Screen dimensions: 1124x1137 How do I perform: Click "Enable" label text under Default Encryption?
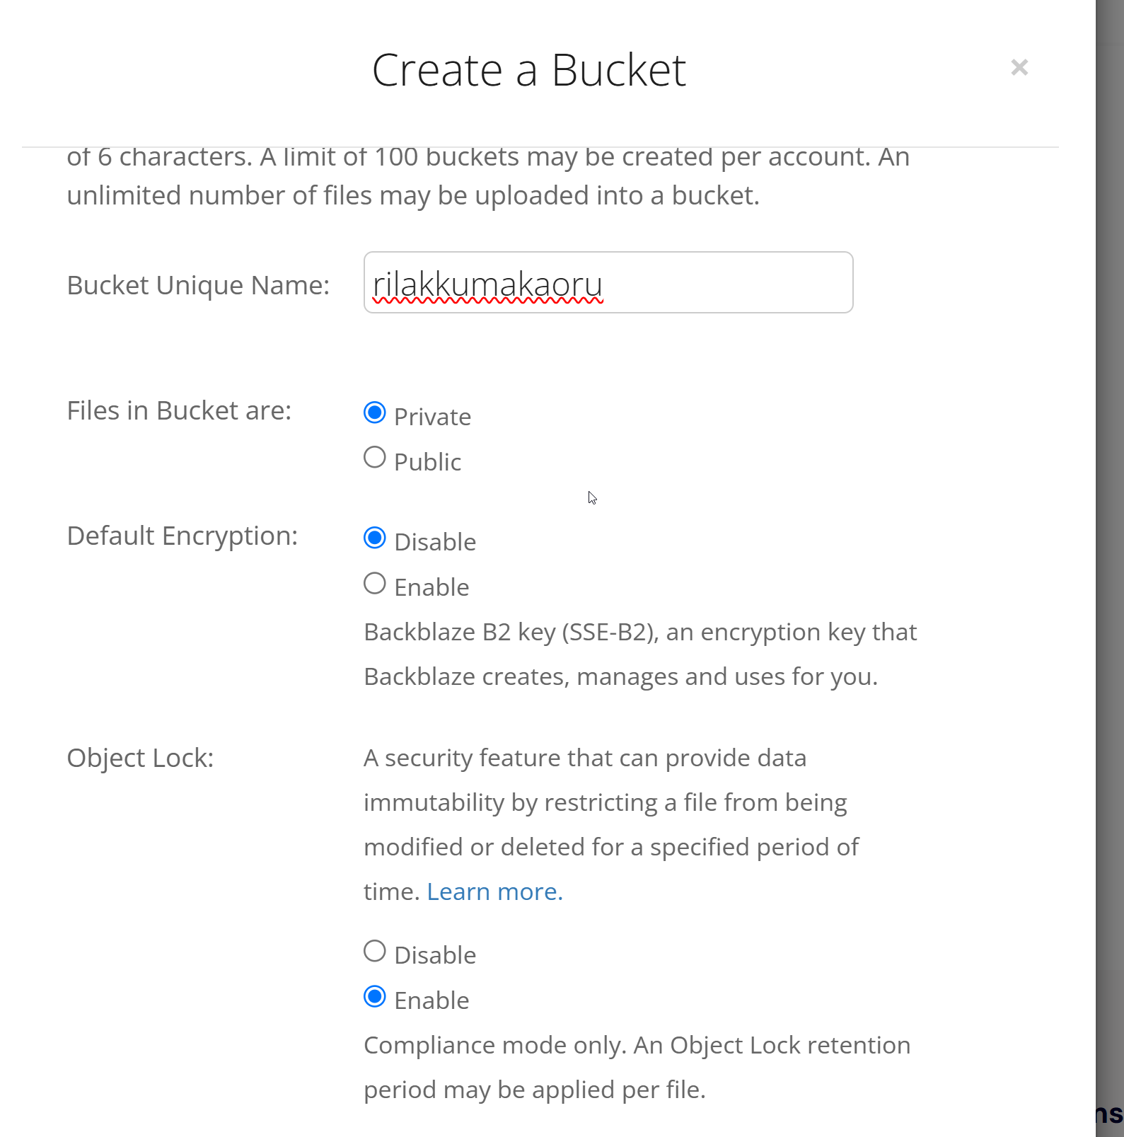[431, 587]
